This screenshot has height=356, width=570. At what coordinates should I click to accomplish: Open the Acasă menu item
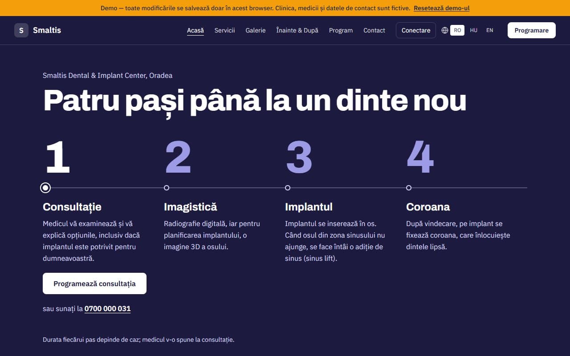195,30
